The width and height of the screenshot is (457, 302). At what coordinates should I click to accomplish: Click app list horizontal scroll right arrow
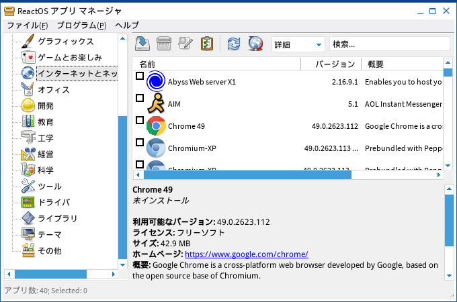click(439, 175)
